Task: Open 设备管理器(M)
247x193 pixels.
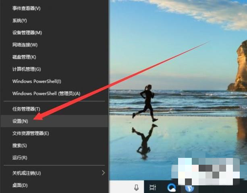Action: pos(54,33)
